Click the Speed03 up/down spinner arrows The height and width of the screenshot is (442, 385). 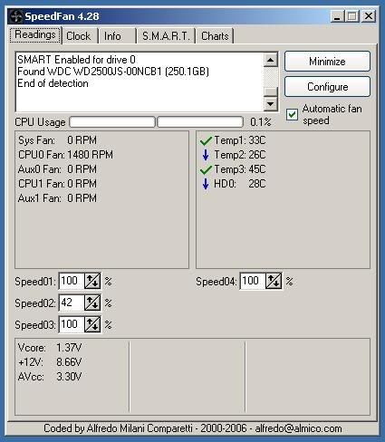92,324
